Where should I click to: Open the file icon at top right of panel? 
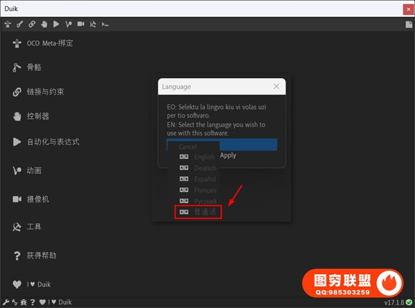tap(409, 24)
